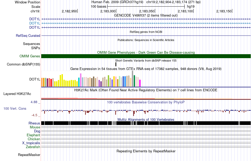Click the OMIM Genes track label
The width and height of the screenshot is (251, 161).
pos(30,56)
